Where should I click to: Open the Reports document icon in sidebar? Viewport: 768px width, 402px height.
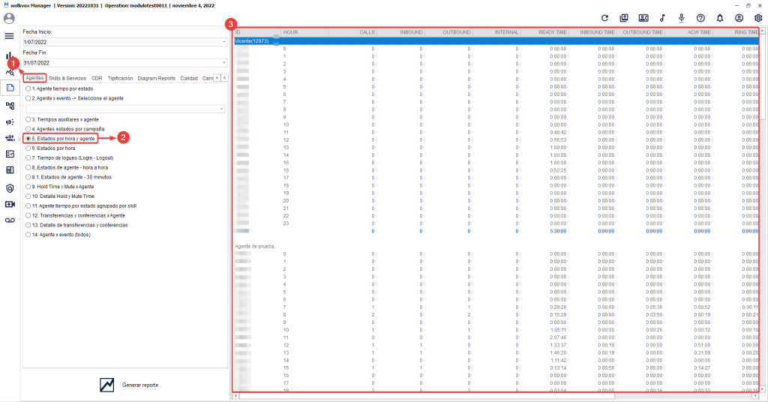(x=10, y=88)
